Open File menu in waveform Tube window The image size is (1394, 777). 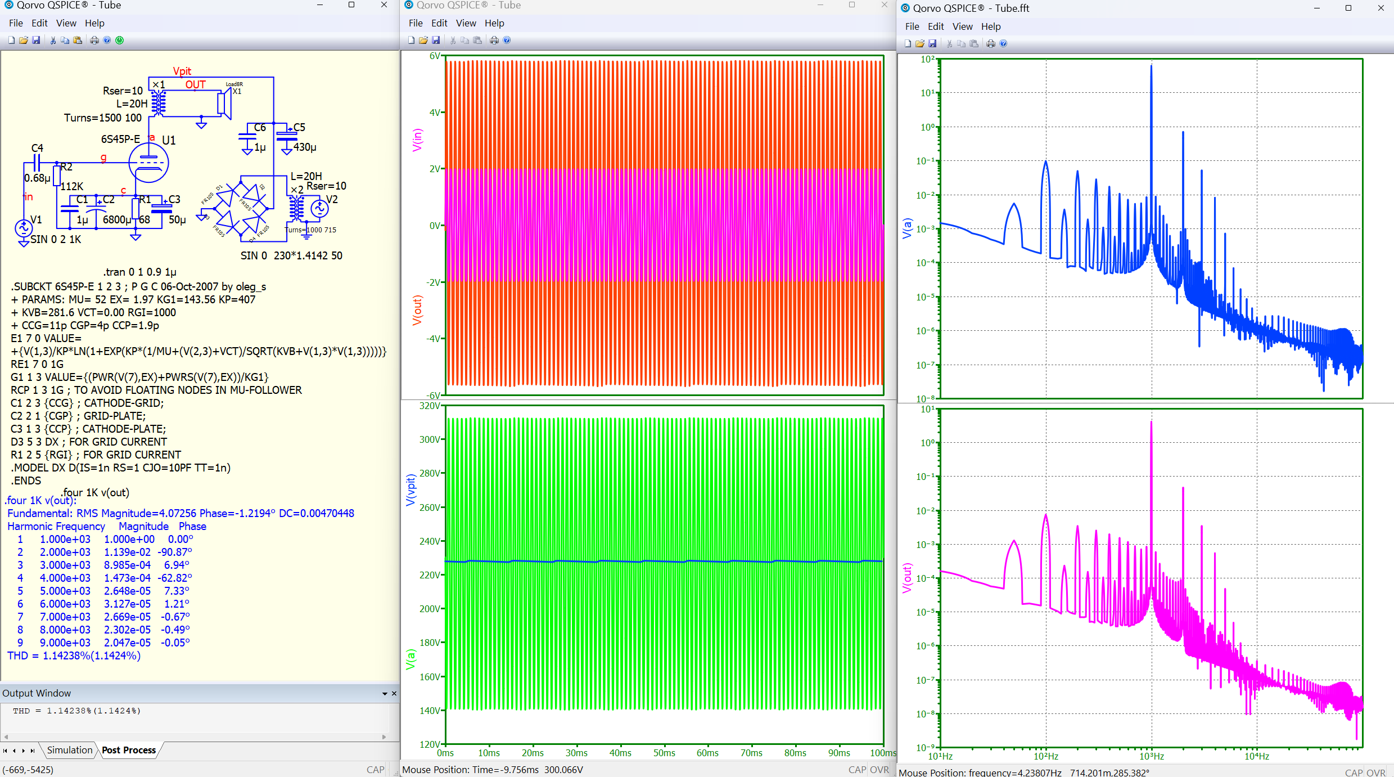tap(416, 23)
